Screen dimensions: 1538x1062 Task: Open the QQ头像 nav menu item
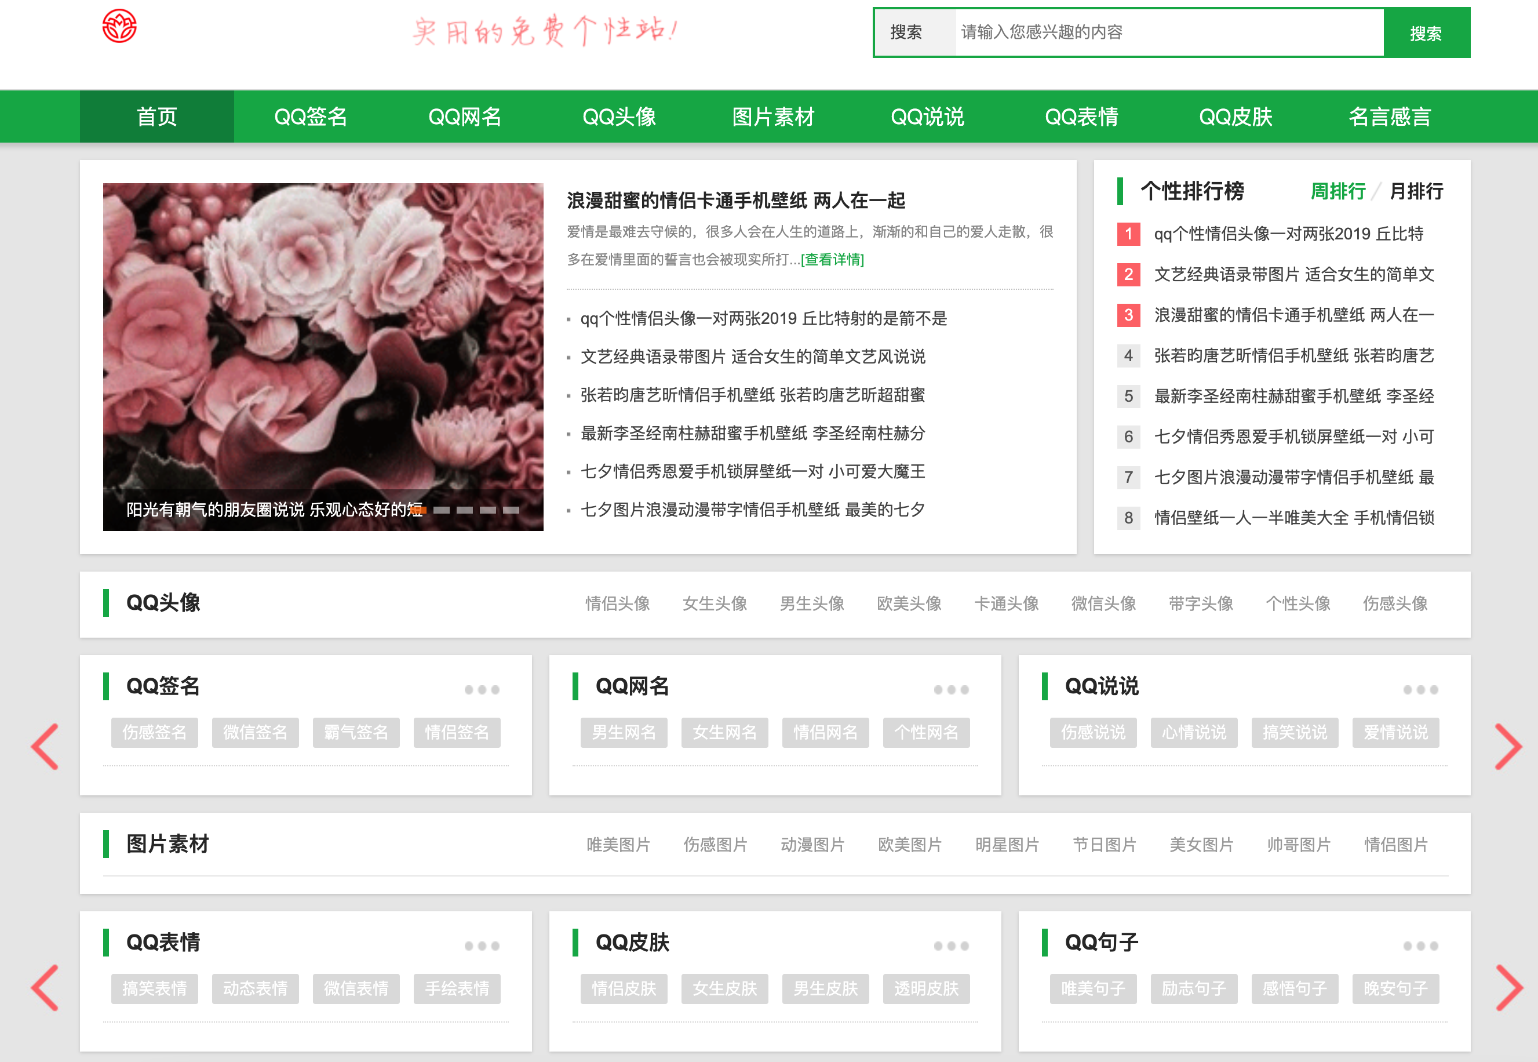click(619, 117)
